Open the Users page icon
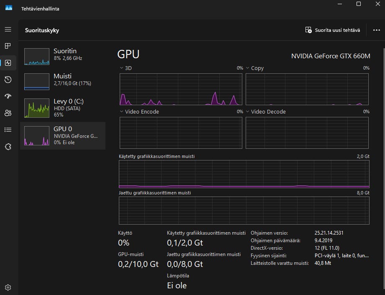Image resolution: width=385 pixels, height=295 pixels. tap(8, 113)
